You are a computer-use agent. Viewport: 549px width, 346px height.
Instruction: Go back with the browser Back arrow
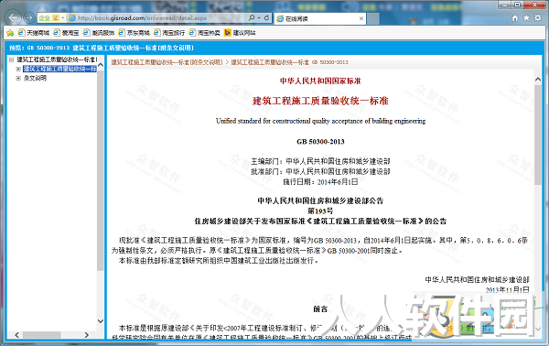(x=14, y=17)
